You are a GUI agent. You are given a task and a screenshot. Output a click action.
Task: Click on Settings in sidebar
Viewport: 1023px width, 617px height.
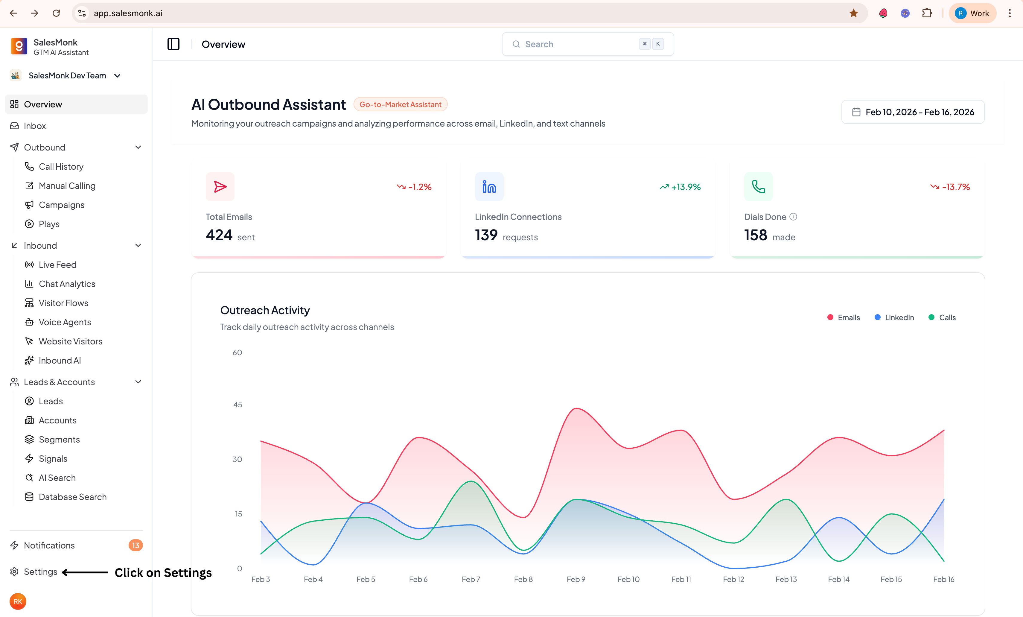[40, 572]
